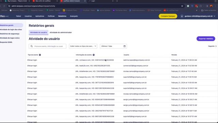218x123 pixels.
Task: Click the February 21, 2024 at 11:01:40 AM cell
Action: (x=184, y=71)
